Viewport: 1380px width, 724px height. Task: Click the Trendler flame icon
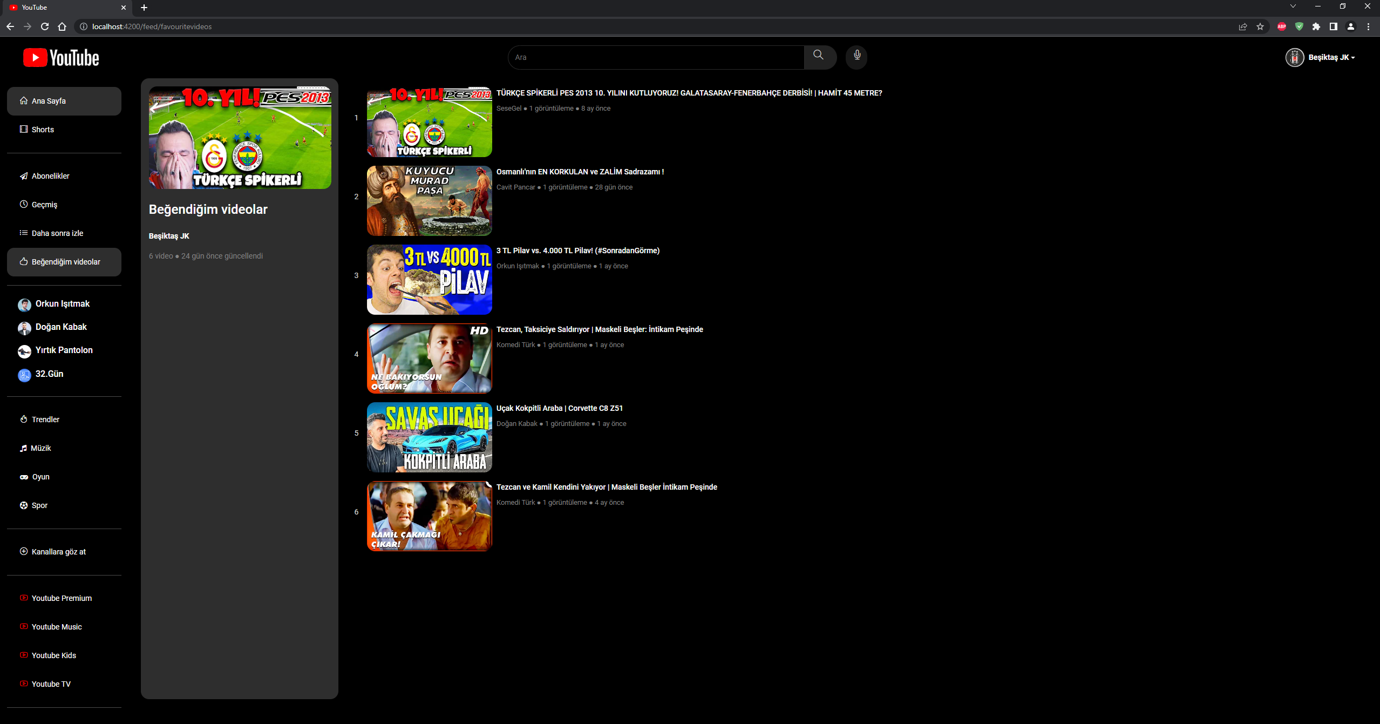[x=24, y=419]
